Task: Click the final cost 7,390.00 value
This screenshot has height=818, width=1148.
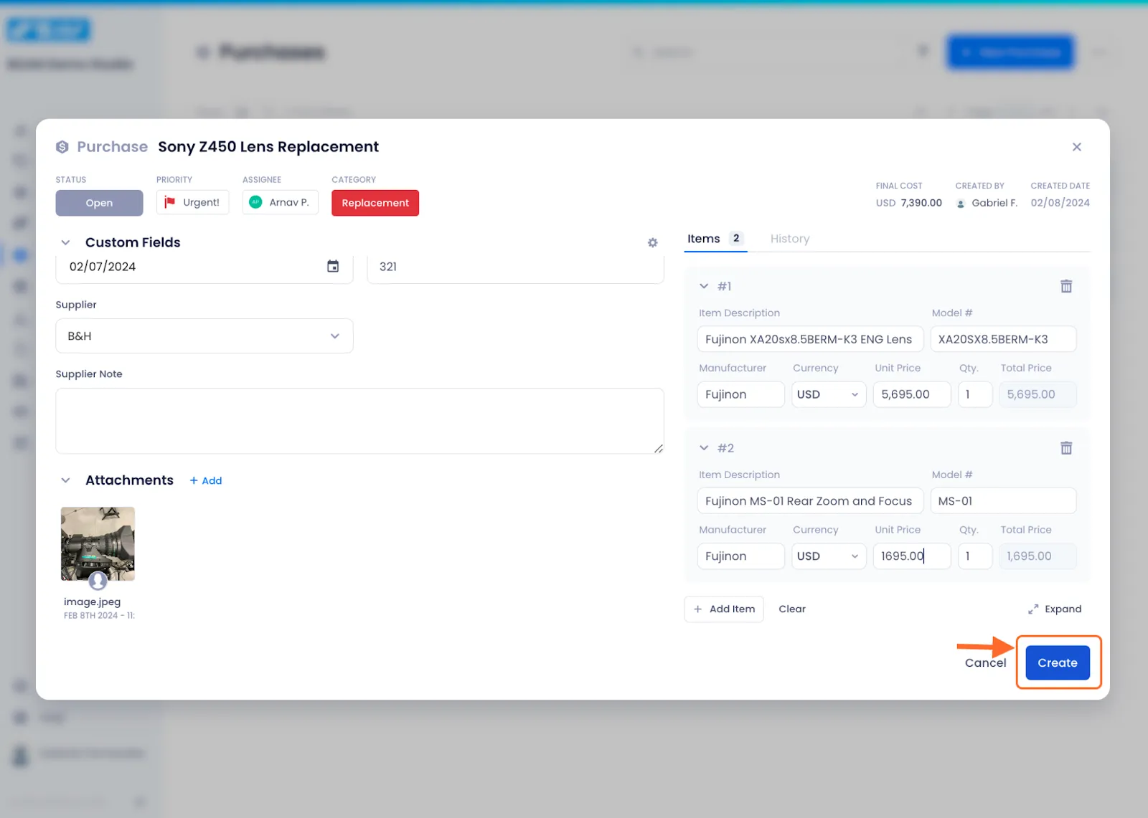Action: (x=921, y=203)
